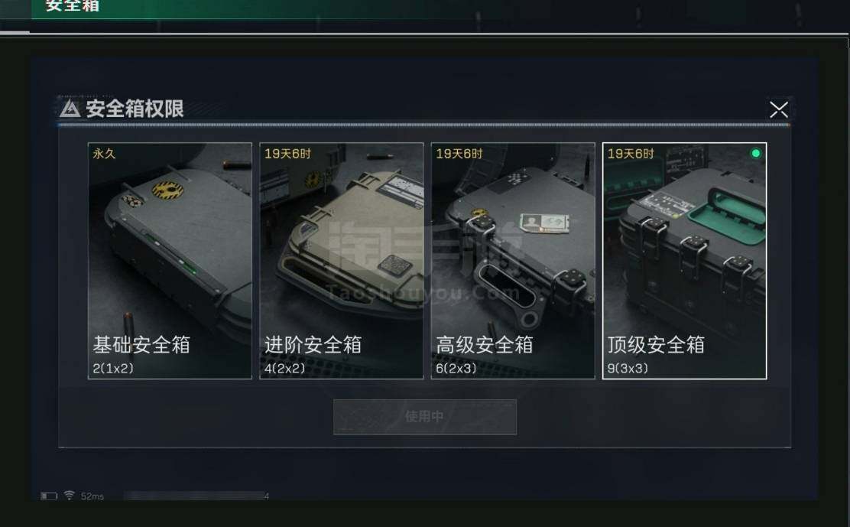Click the green active indicator dot
The height and width of the screenshot is (527, 850).
756,154
